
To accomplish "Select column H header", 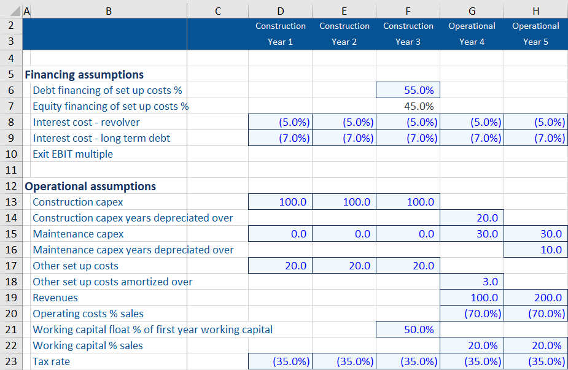I will (535, 10).
